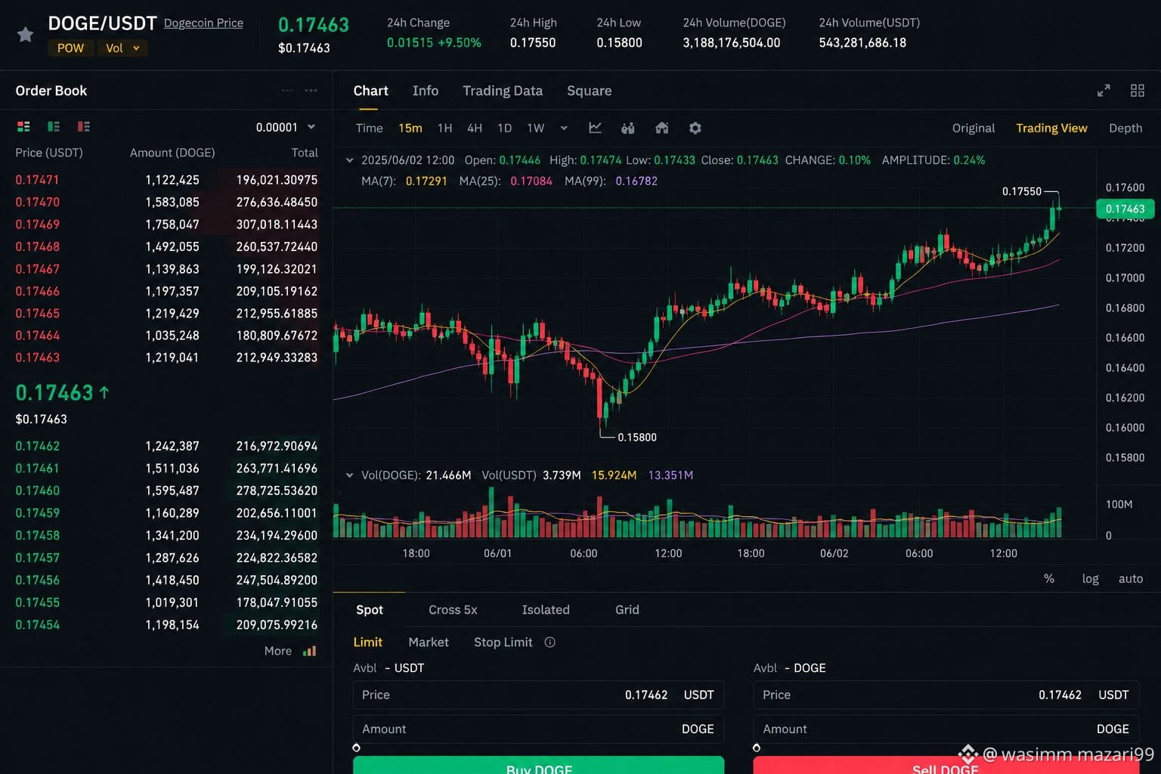Click the 0.17463 price tag on chart axis
This screenshot has width=1161, height=774.
point(1125,209)
